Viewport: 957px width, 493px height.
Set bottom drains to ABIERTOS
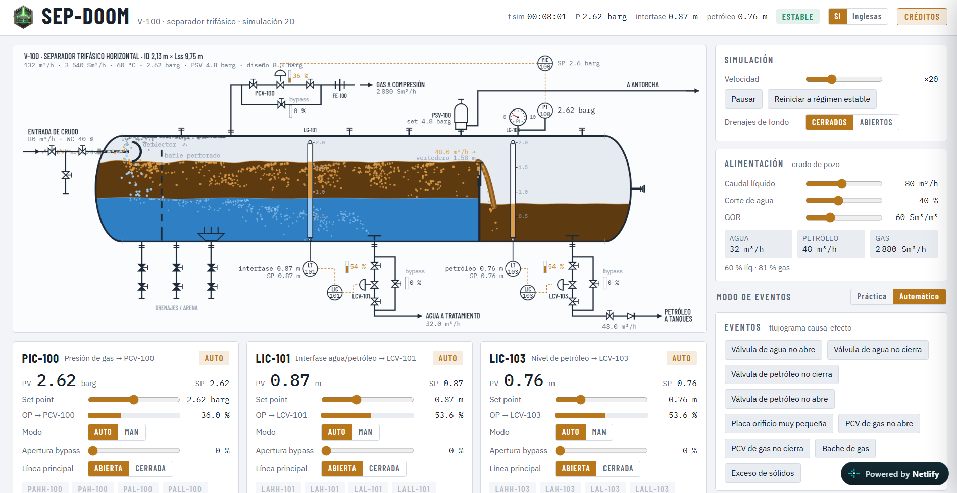tap(876, 122)
